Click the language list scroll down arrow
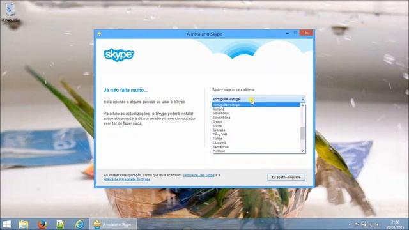The image size is (409, 230). pyautogui.click(x=302, y=151)
